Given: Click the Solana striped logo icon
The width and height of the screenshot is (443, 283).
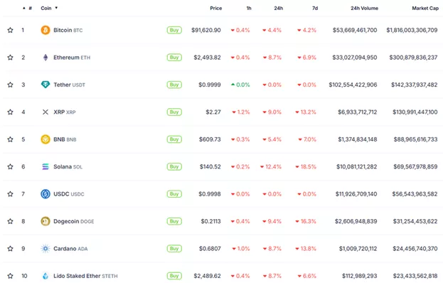Looking at the screenshot, I should [46, 166].
